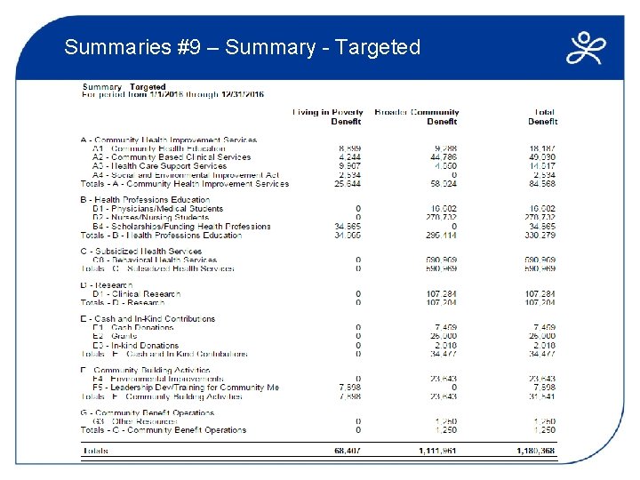Click 'Totals - C - Subsidized Health Services'
Image resolution: width=640 pixels, height=480 pixels.
click(x=157, y=269)
